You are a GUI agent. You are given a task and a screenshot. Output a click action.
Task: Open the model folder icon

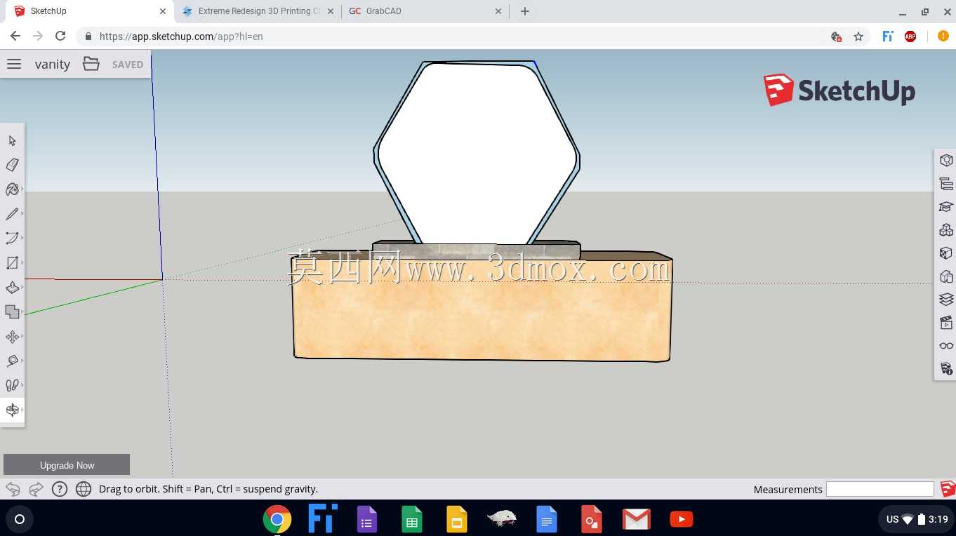pyautogui.click(x=91, y=64)
